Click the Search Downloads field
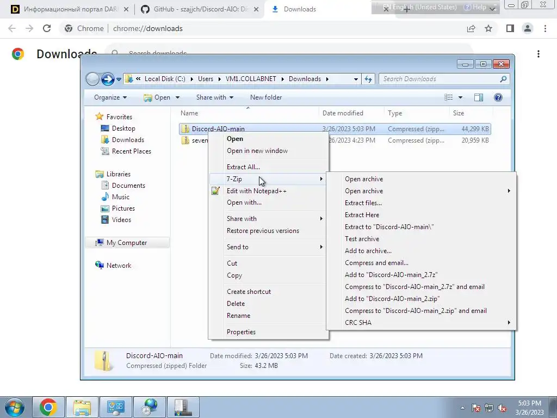 [444, 79]
